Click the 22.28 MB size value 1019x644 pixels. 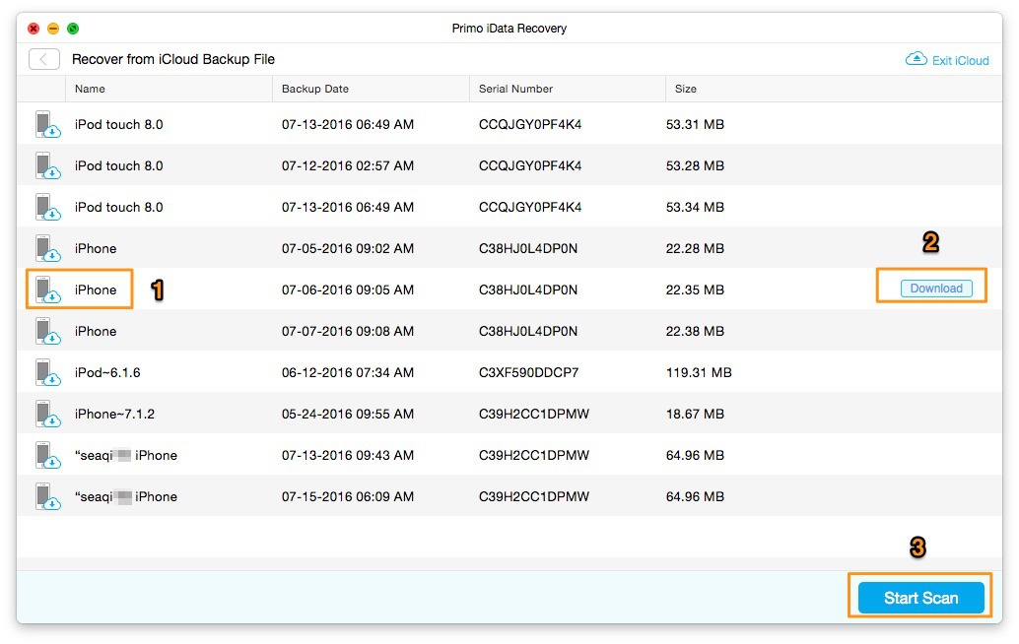(695, 249)
